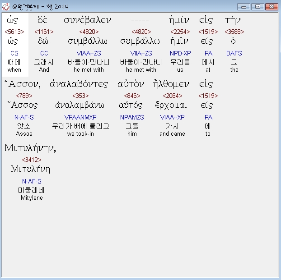
Task: Click the Korean gloss 우리를
Action: (x=180, y=62)
